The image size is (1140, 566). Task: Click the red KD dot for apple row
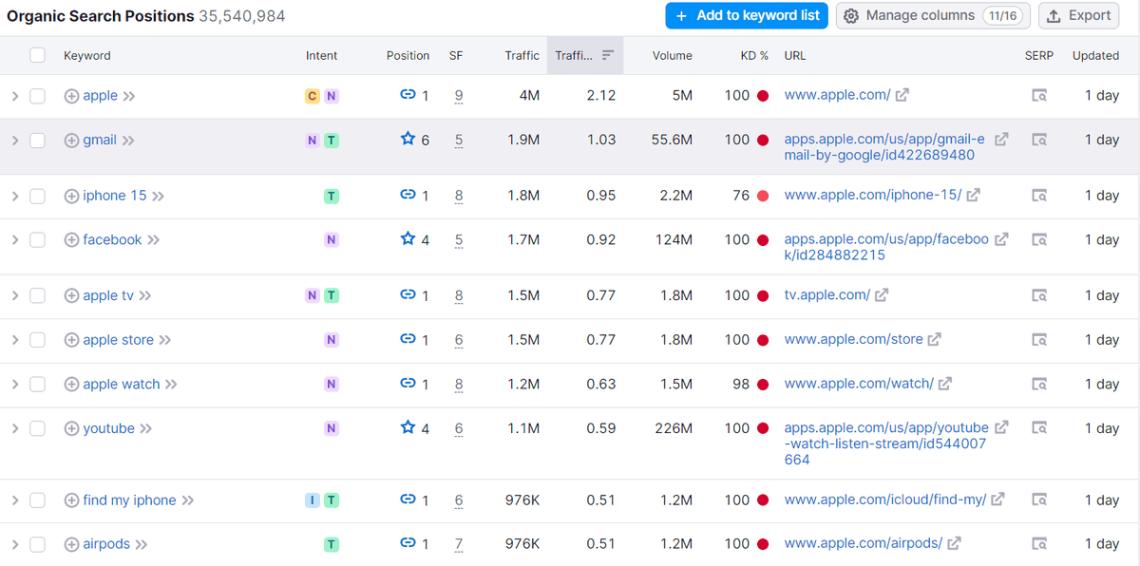pos(763,96)
